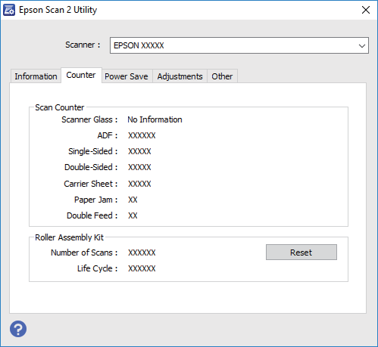Click the Number of Scans value
Screen dimensions: 378x347
pyautogui.click(x=142, y=253)
